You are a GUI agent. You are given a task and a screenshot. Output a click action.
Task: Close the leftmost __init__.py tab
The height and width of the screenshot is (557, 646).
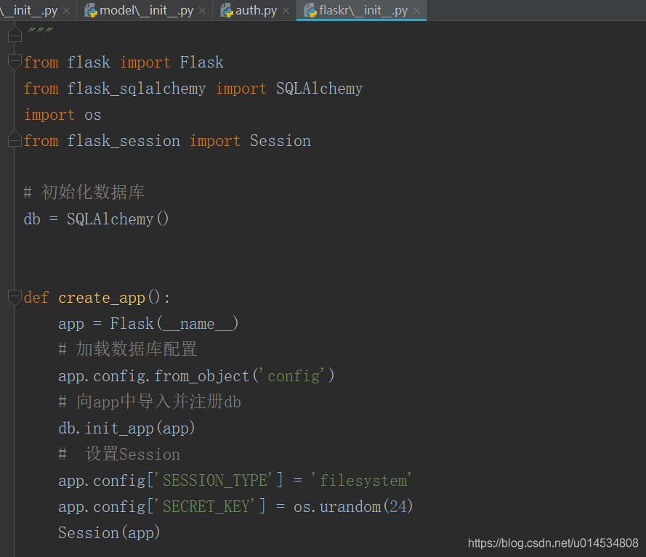(x=66, y=11)
